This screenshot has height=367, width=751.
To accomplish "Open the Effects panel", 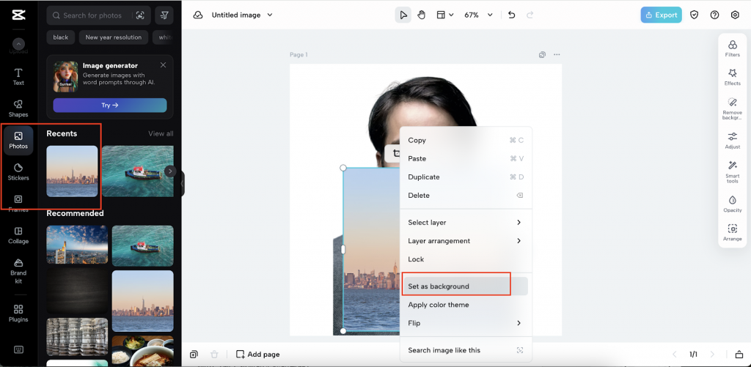I will click(x=732, y=78).
